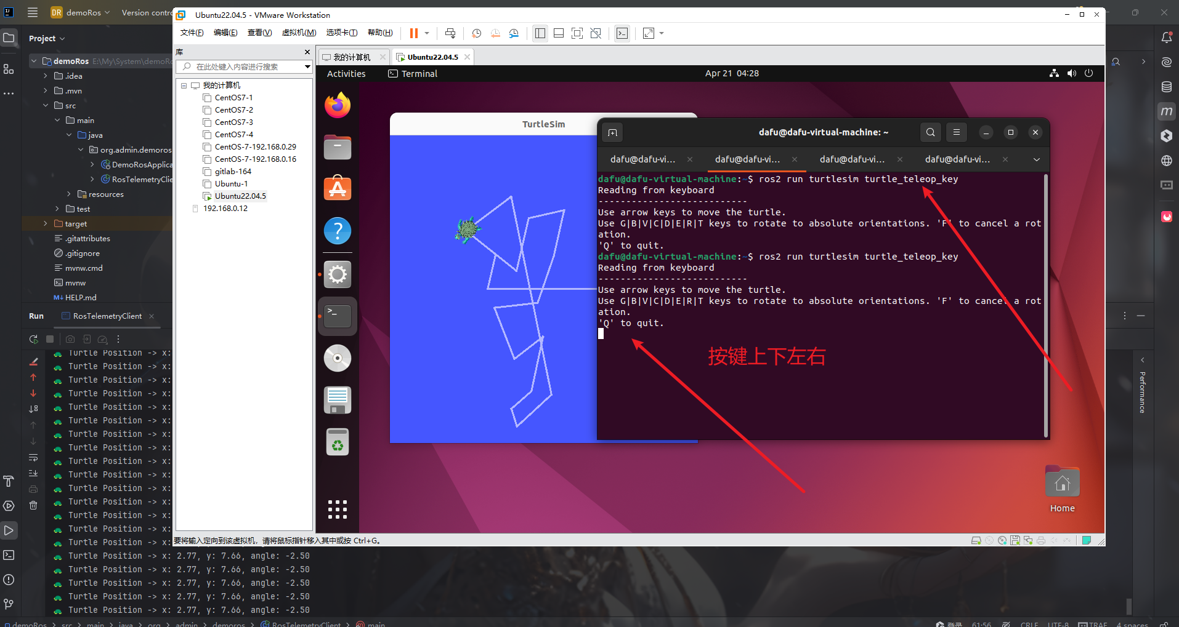This screenshot has width=1179, height=627.
Task: Open the VMware 帮助(H) menu
Action: tap(380, 33)
